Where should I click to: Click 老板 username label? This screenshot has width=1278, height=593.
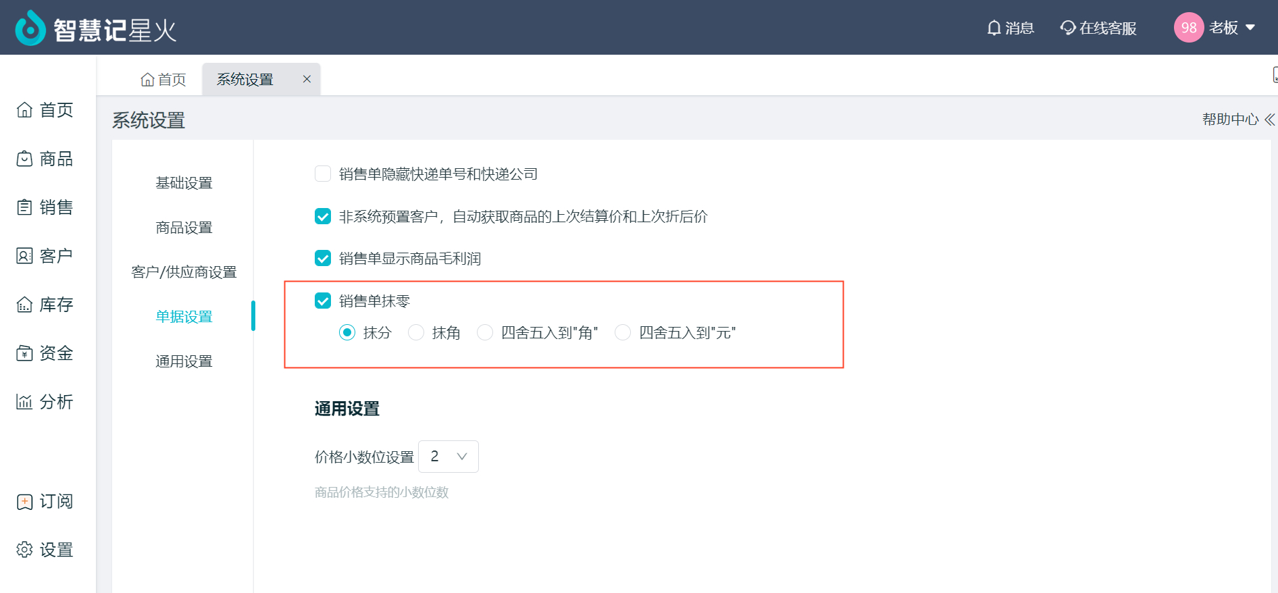(x=1223, y=28)
